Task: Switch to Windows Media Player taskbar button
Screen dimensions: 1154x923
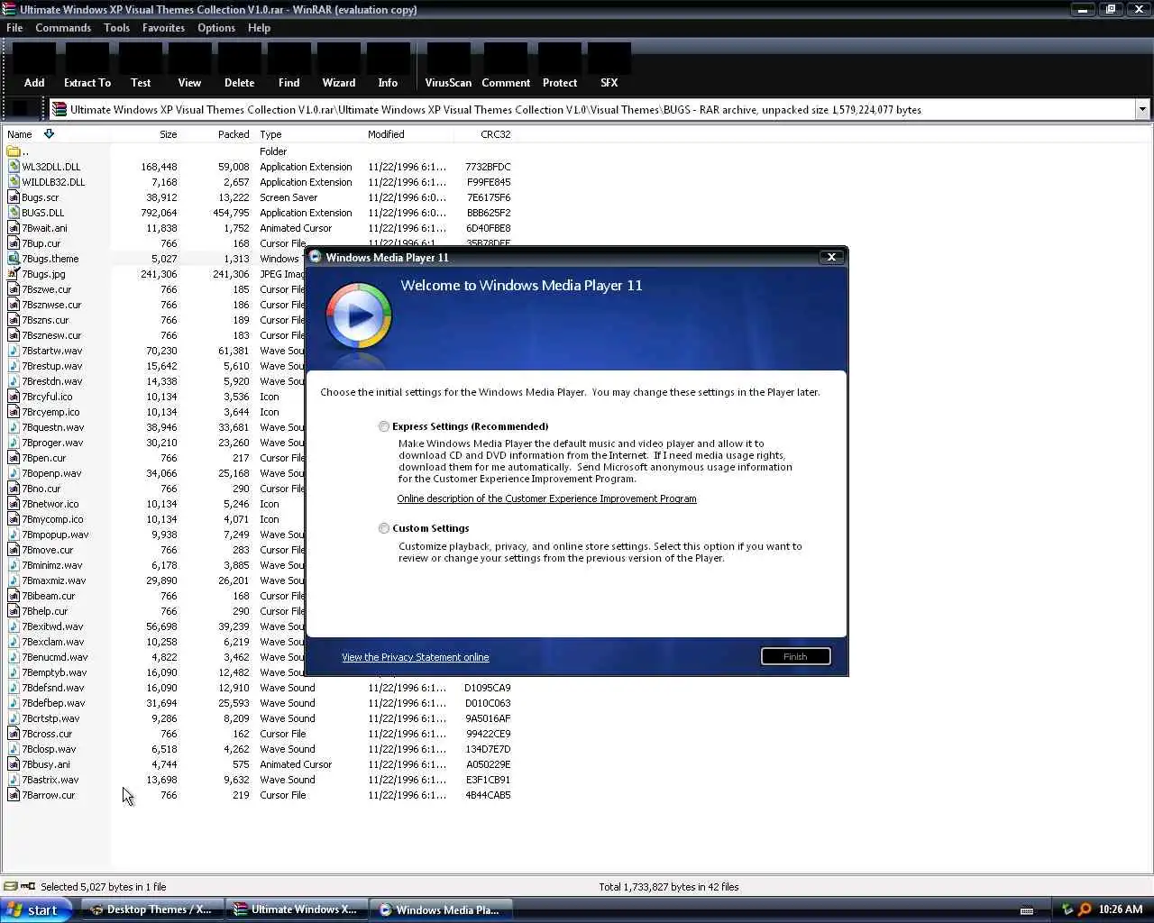Action: click(x=442, y=909)
